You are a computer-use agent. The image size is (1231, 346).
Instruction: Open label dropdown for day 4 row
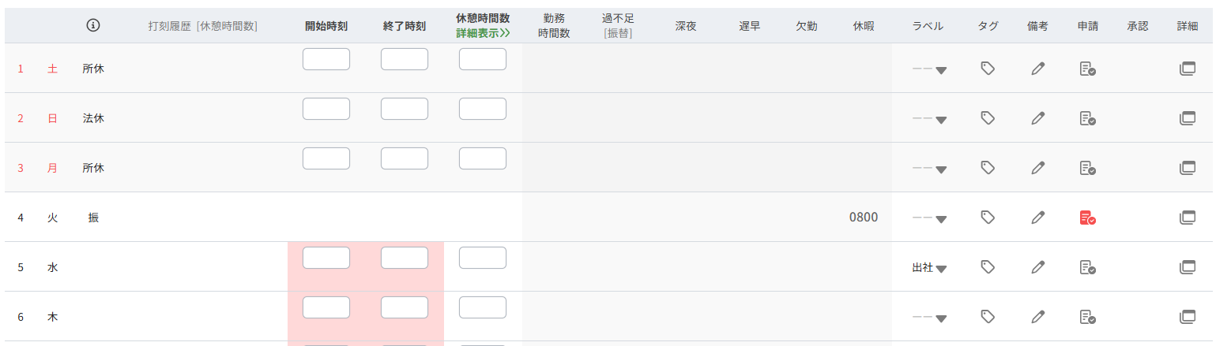[x=930, y=218]
